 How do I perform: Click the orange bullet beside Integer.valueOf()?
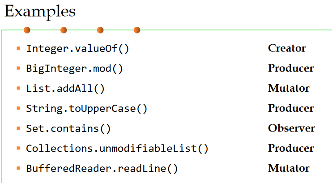click(x=19, y=47)
